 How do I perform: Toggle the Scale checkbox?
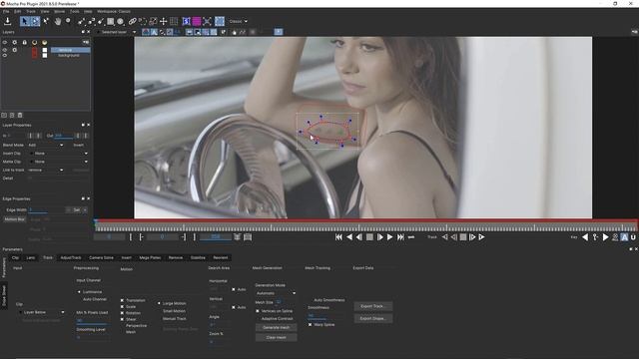[x=122, y=307]
